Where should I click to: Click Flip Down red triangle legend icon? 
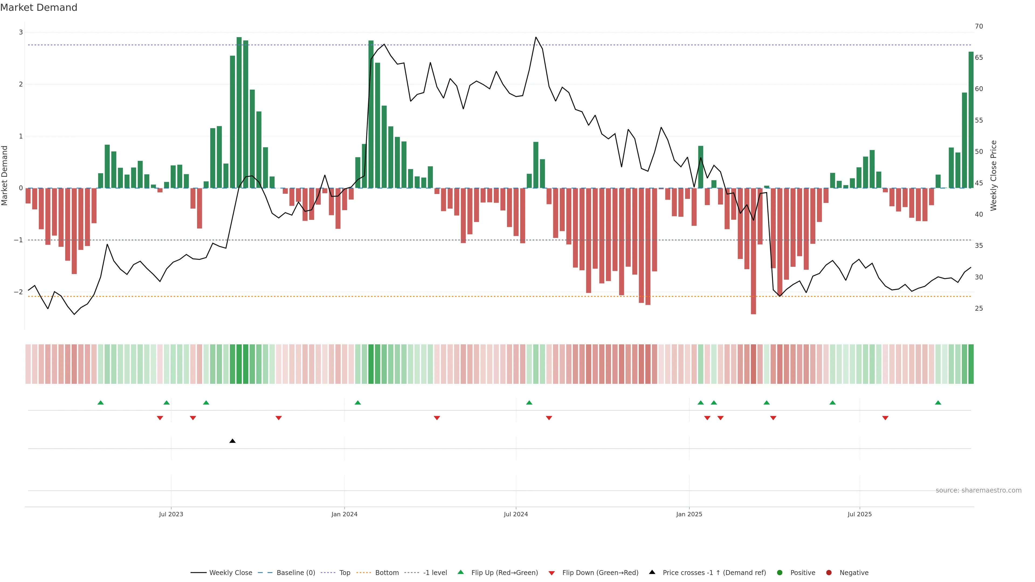pyautogui.click(x=552, y=573)
